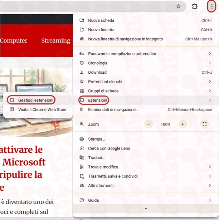Click the printer icon beside Stampa
The image size is (219, 220).
click(x=82, y=139)
